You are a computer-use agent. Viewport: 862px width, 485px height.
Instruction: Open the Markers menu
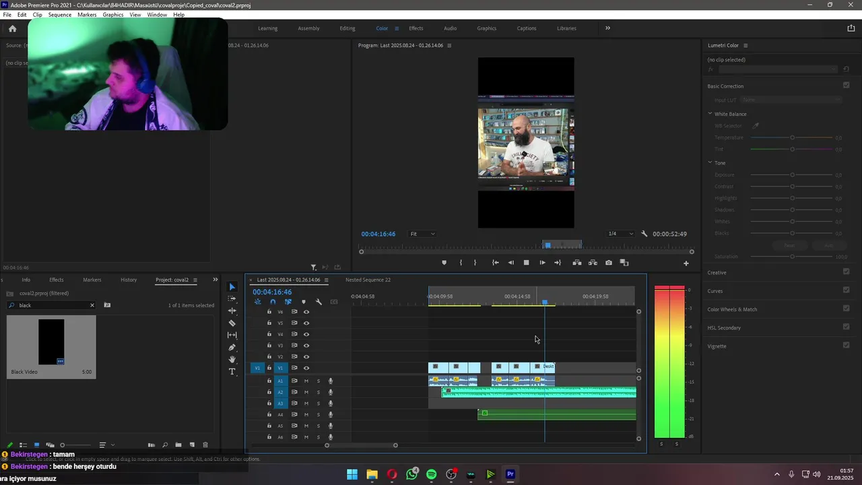[87, 14]
